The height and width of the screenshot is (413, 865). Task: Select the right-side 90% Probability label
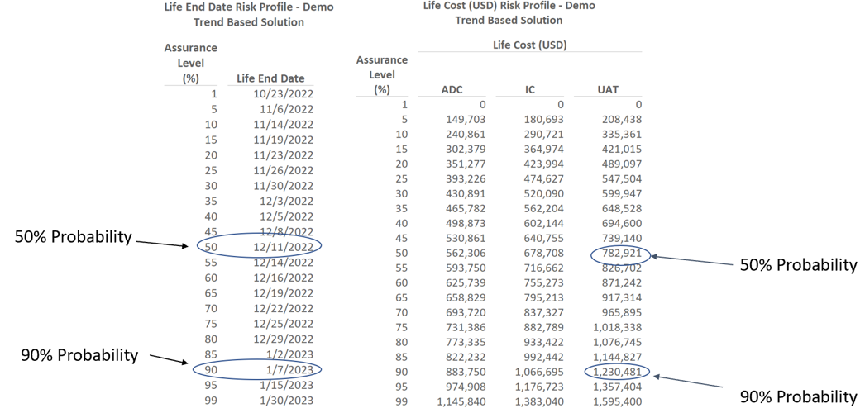pos(798,396)
